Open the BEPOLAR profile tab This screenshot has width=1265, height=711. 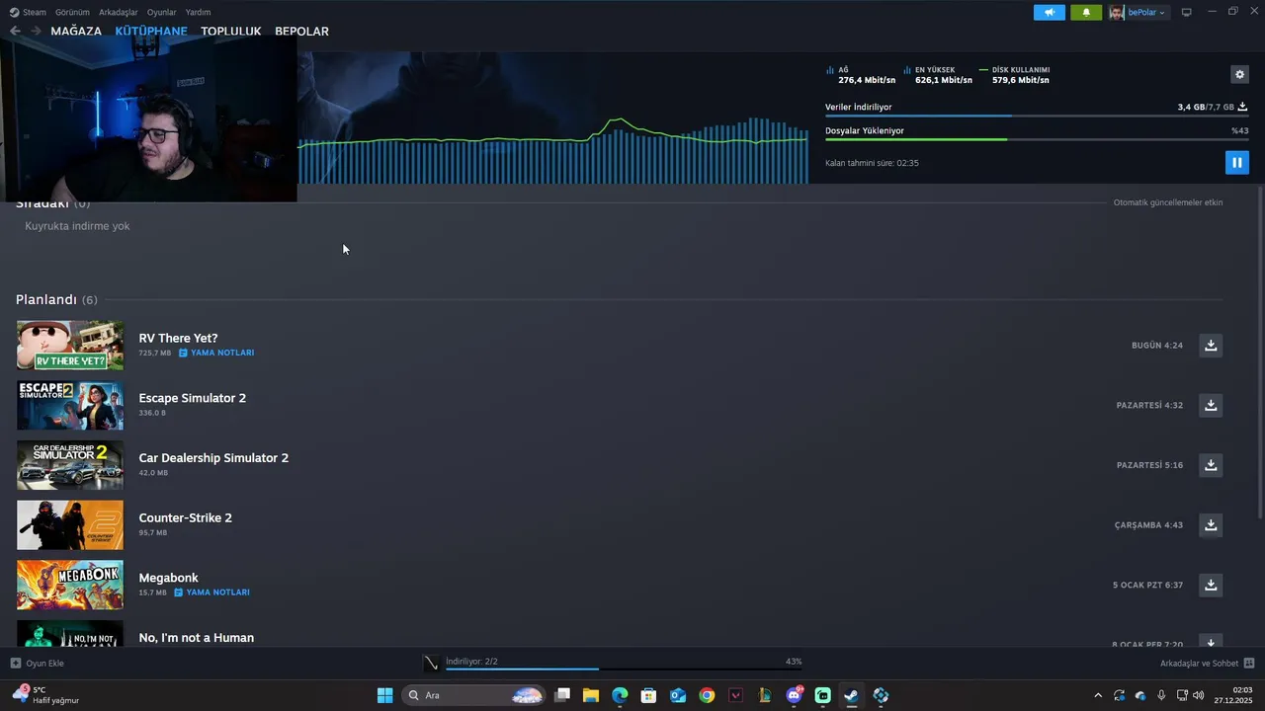click(301, 31)
